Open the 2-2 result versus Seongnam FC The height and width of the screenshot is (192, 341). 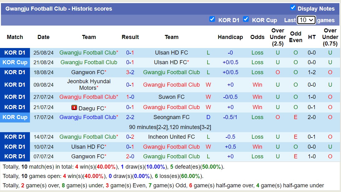tap(130, 117)
